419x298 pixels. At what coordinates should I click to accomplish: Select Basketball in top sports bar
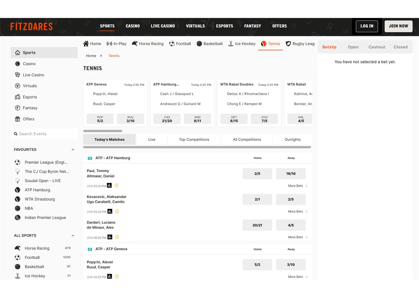click(210, 44)
